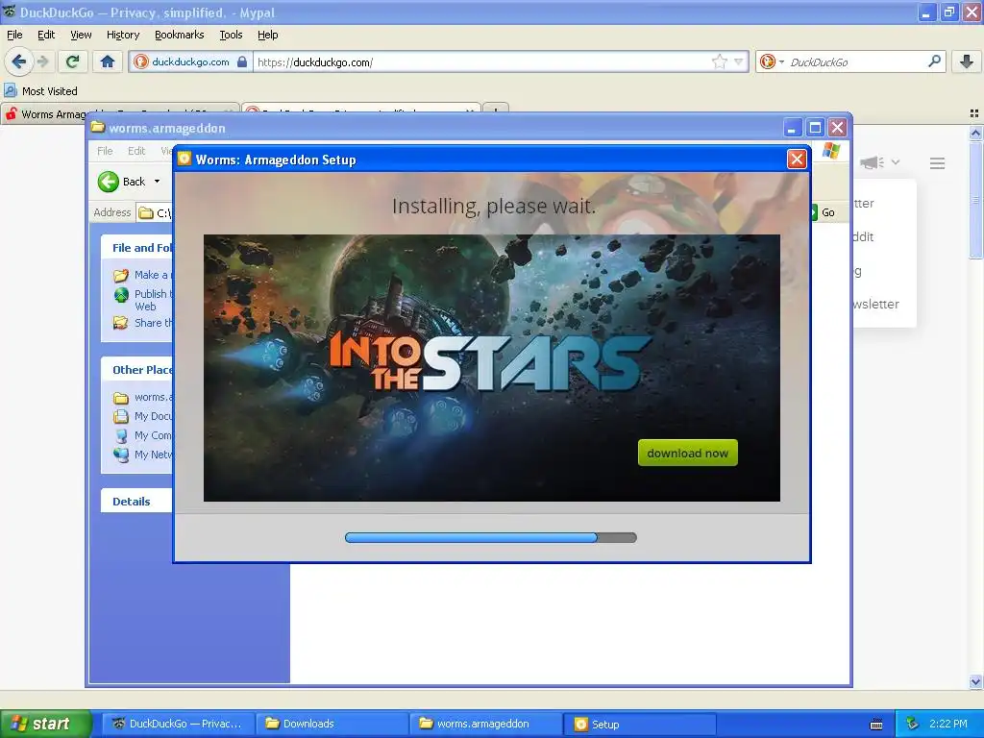This screenshot has width=984, height=738.
Task: Click the browser forward arrow
Action: tap(43, 61)
